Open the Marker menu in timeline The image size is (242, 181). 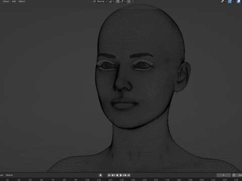click(x=9, y=175)
